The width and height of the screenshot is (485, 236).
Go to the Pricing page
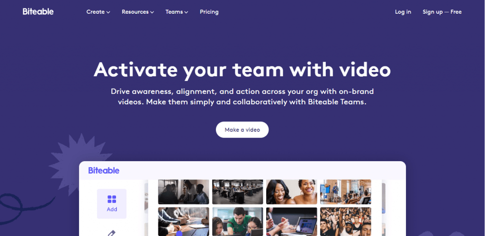pos(209,12)
